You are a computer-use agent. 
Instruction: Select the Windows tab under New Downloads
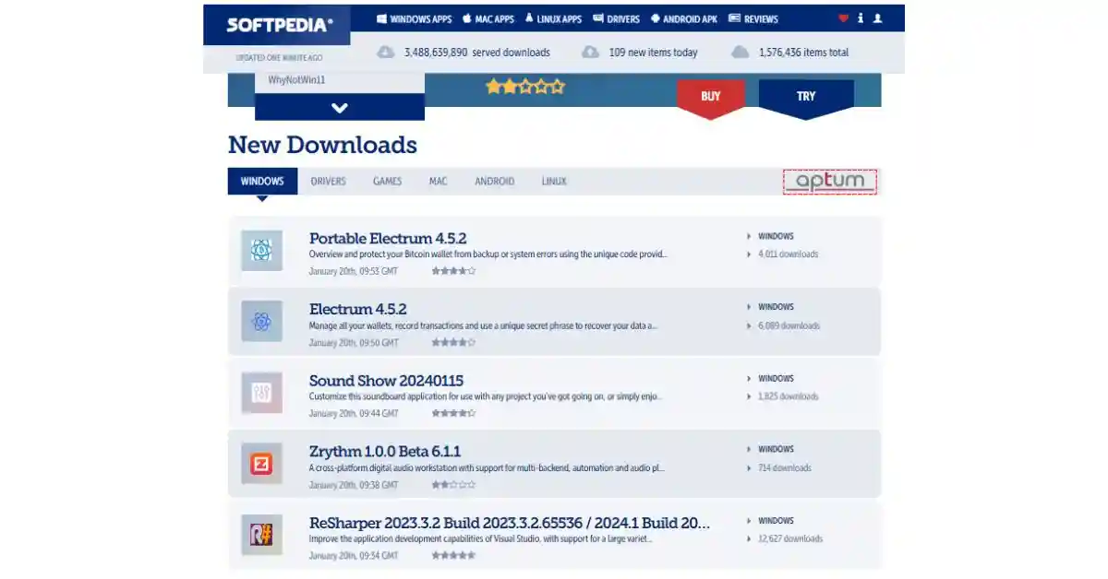(x=262, y=182)
